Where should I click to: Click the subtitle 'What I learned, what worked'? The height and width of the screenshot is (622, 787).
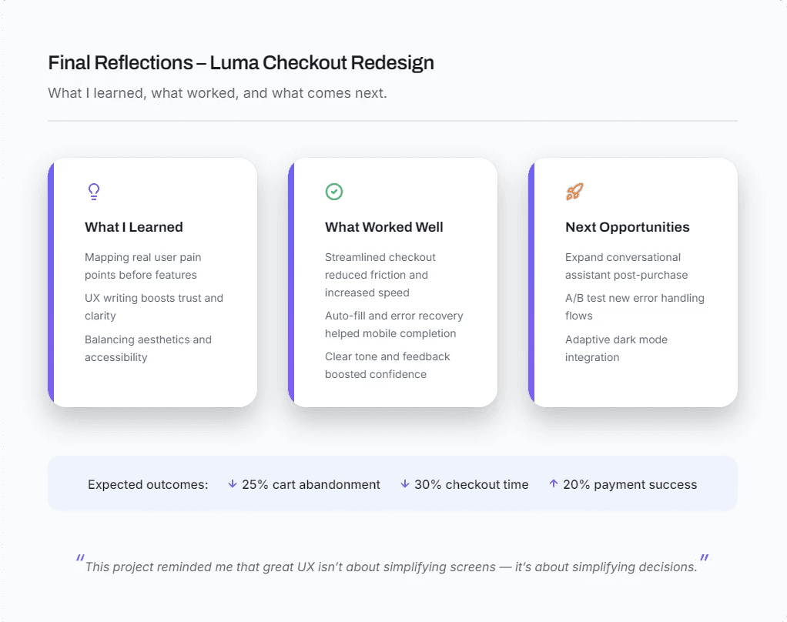(x=217, y=93)
